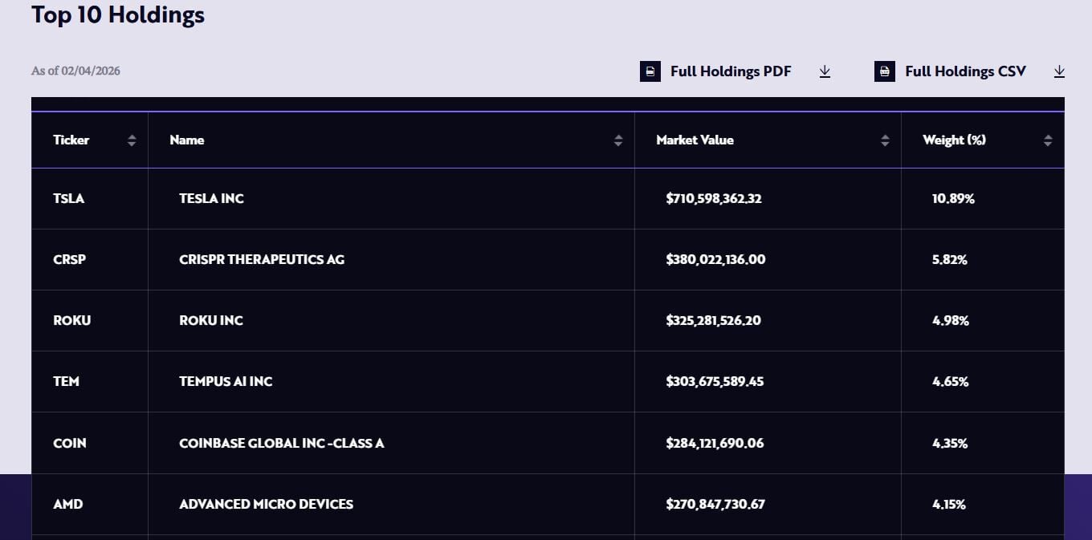This screenshot has height=540, width=1092.
Task: Click the CSV file icon
Action: (x=884, y=71)
